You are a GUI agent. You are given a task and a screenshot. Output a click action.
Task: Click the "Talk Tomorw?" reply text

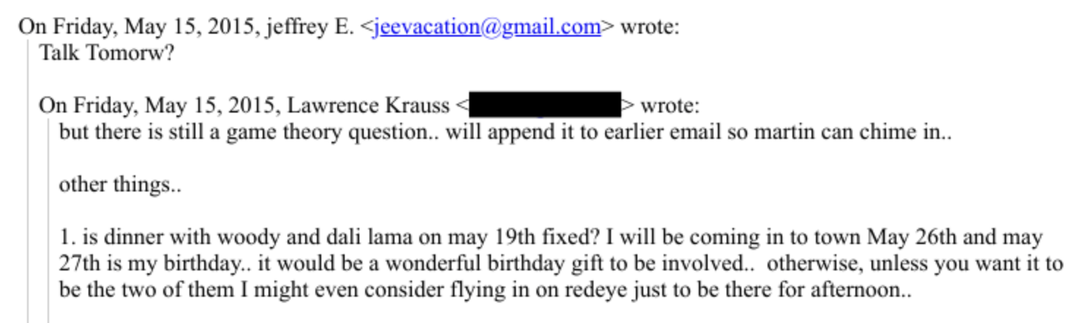click(107, 53)
